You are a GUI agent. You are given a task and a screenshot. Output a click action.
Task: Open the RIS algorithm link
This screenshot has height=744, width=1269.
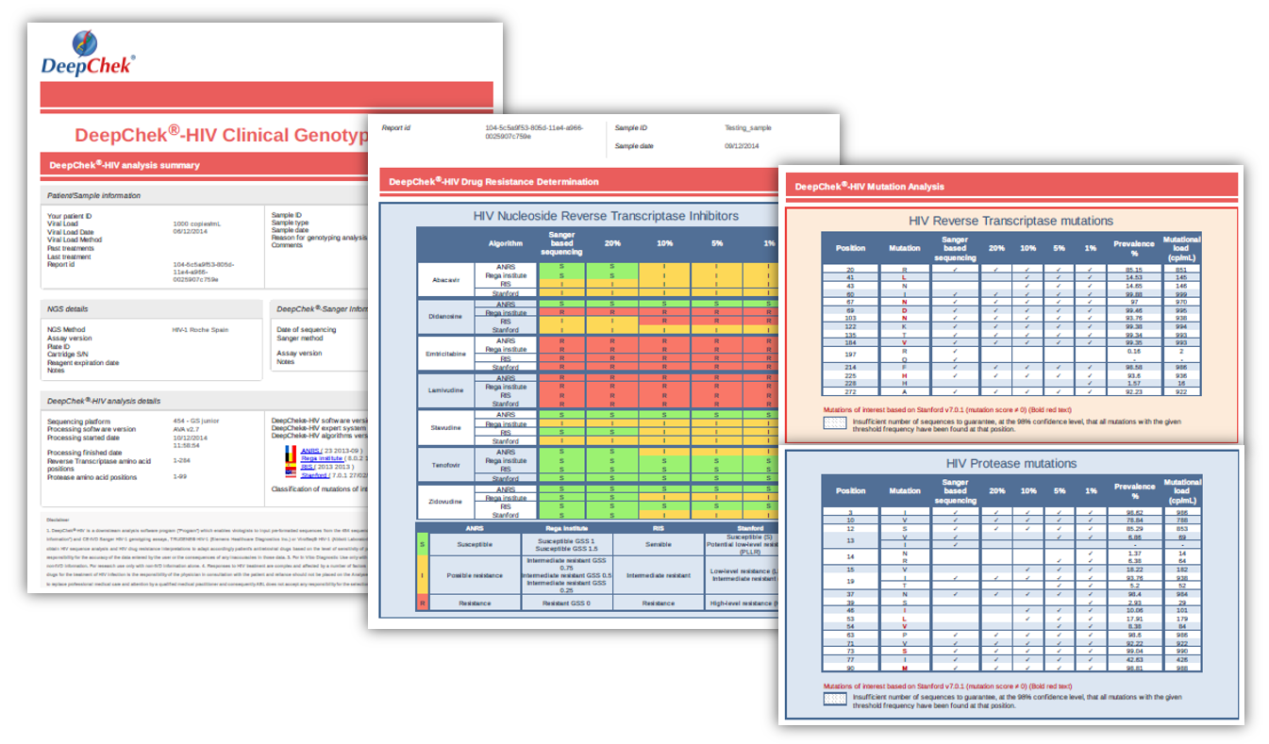pos(307,467)
